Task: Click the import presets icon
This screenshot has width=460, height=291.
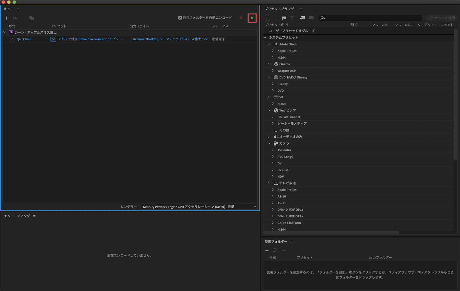Action: tap(303, 18)
